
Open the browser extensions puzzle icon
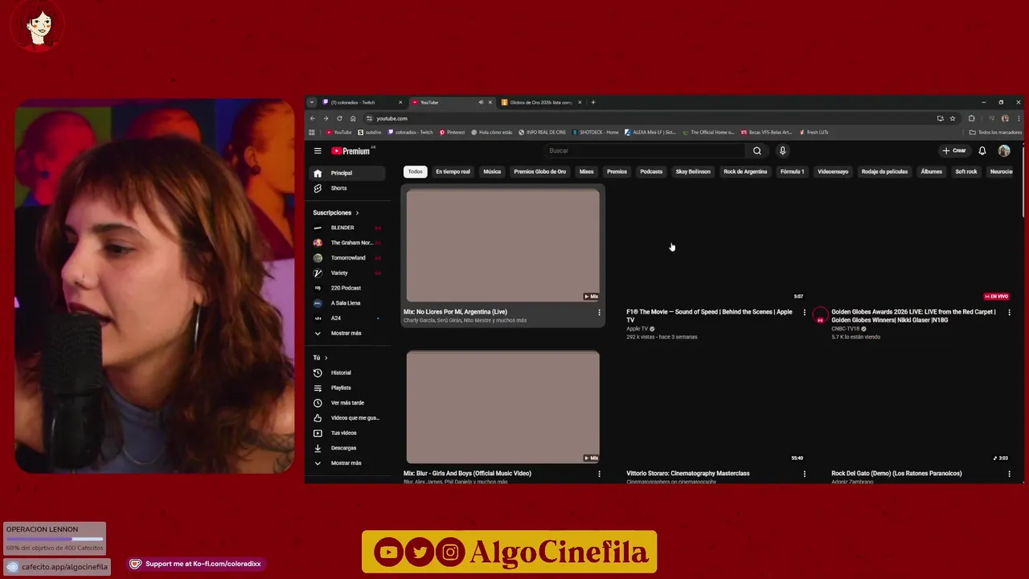coord(971,118)
